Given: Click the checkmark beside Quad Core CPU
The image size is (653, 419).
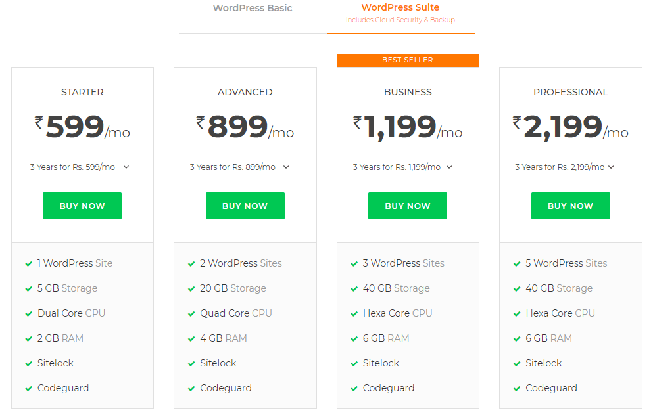Looking at the screenshot, I should click(191, 313).
